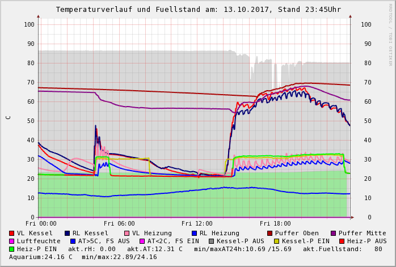
Task: Click the 'RL Kessel' legend label
Action: click(90, 233)
